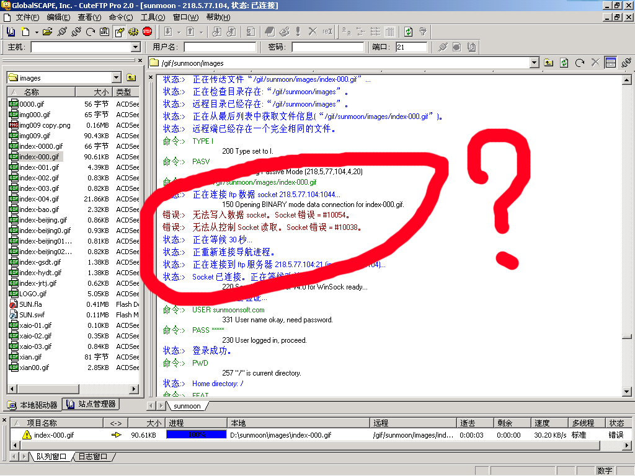Screen dimensions: 635x476
Task: Open the host (主机) dropdown list
Action: tap(136, 47)
